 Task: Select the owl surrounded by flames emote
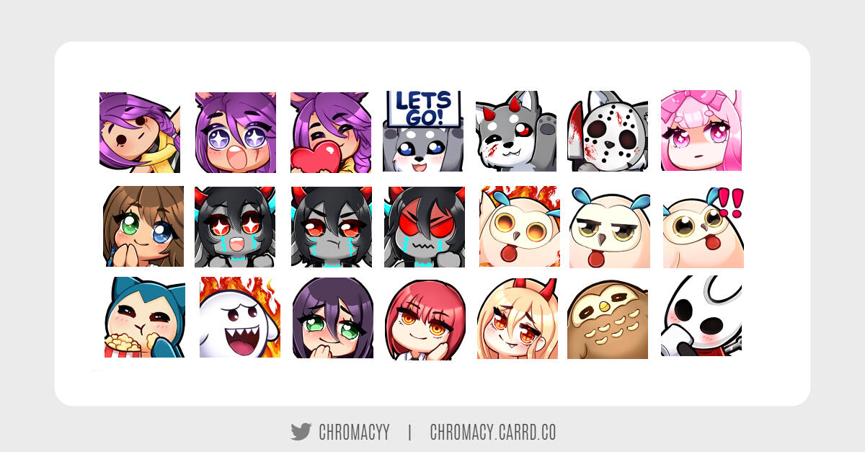[520, 226]
